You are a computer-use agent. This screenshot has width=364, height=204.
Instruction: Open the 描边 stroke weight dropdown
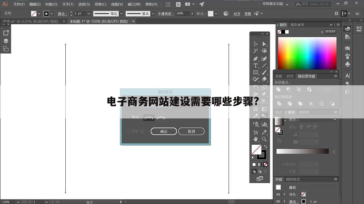click(88, 13)
